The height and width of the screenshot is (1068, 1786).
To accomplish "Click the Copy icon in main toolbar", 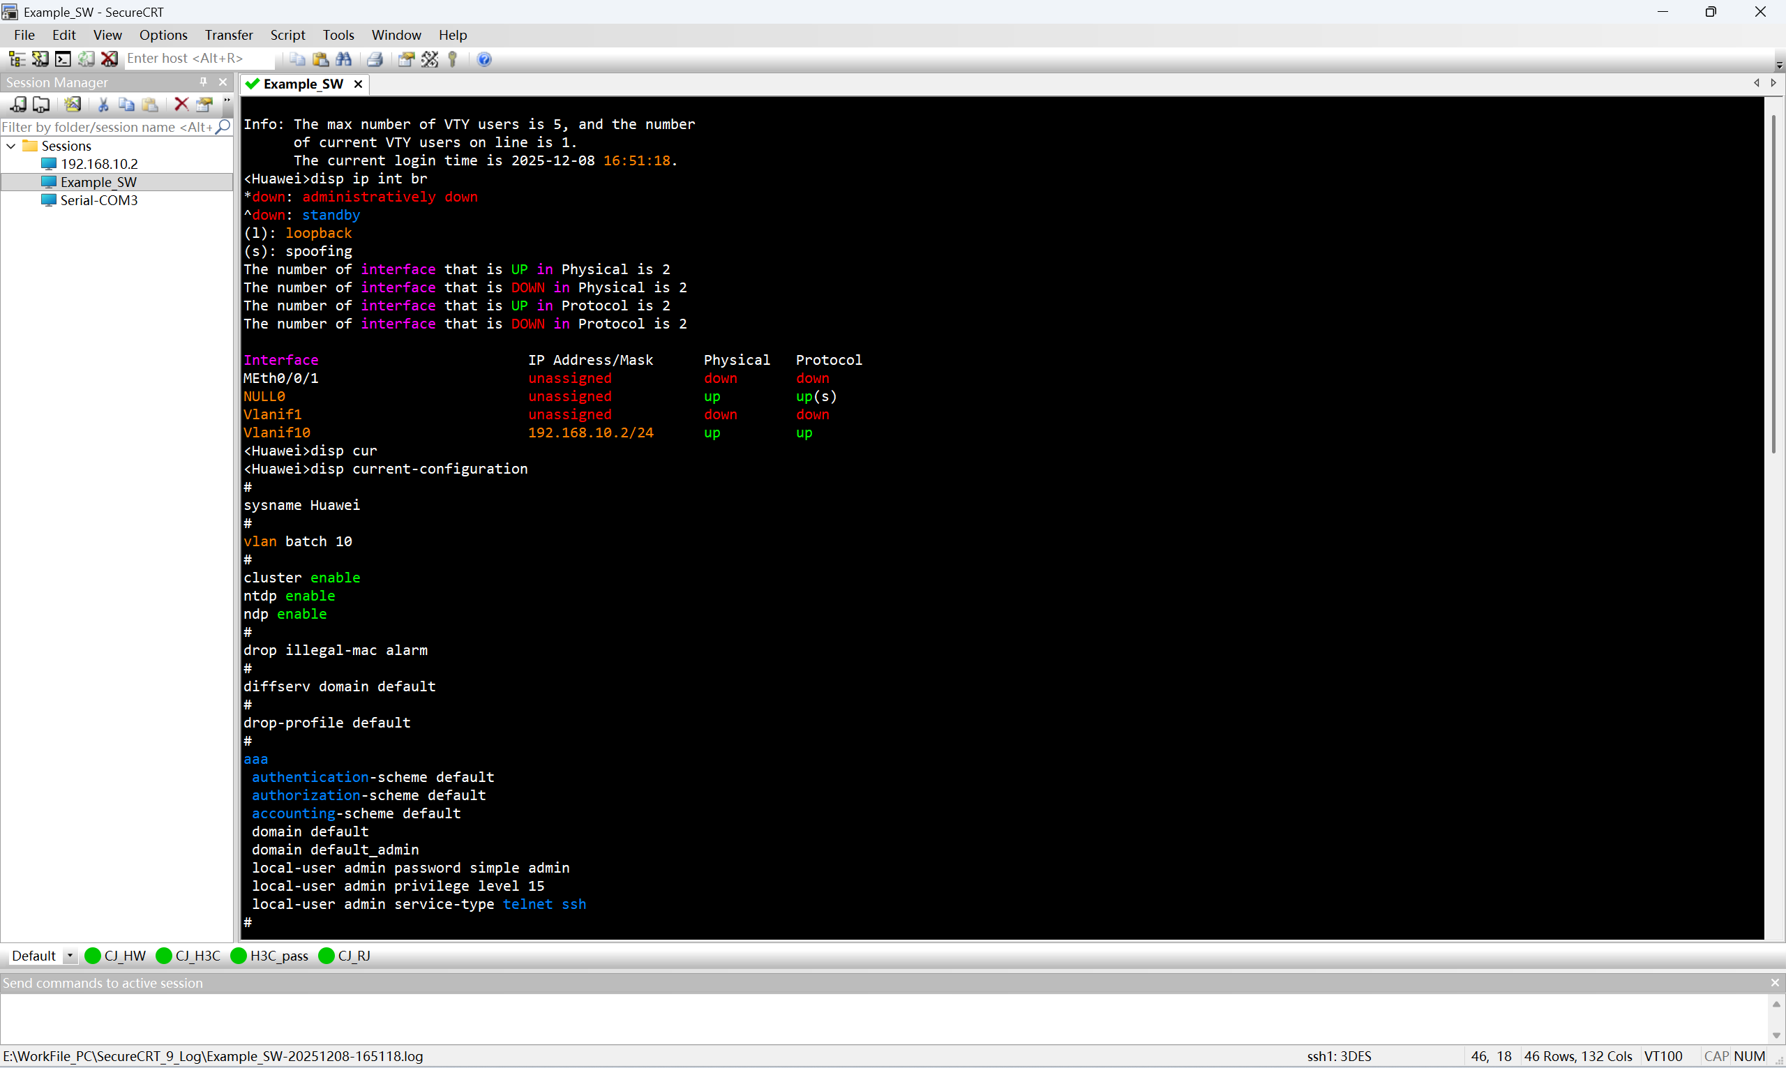I will click(x=297, y=59).
